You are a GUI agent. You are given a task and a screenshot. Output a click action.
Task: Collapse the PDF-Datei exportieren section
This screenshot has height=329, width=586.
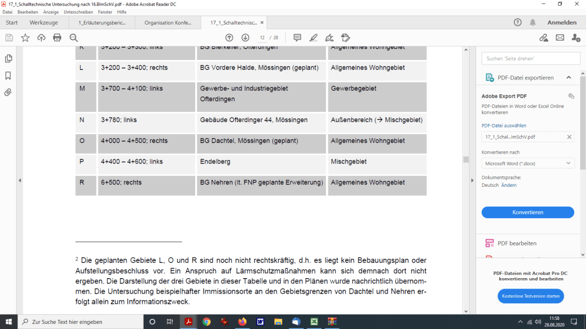point(568,78)
